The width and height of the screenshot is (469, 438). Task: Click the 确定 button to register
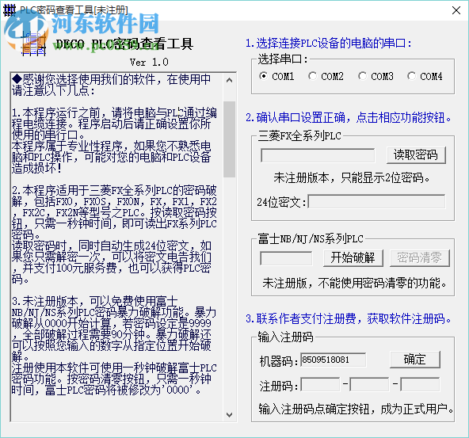[415, 359]
